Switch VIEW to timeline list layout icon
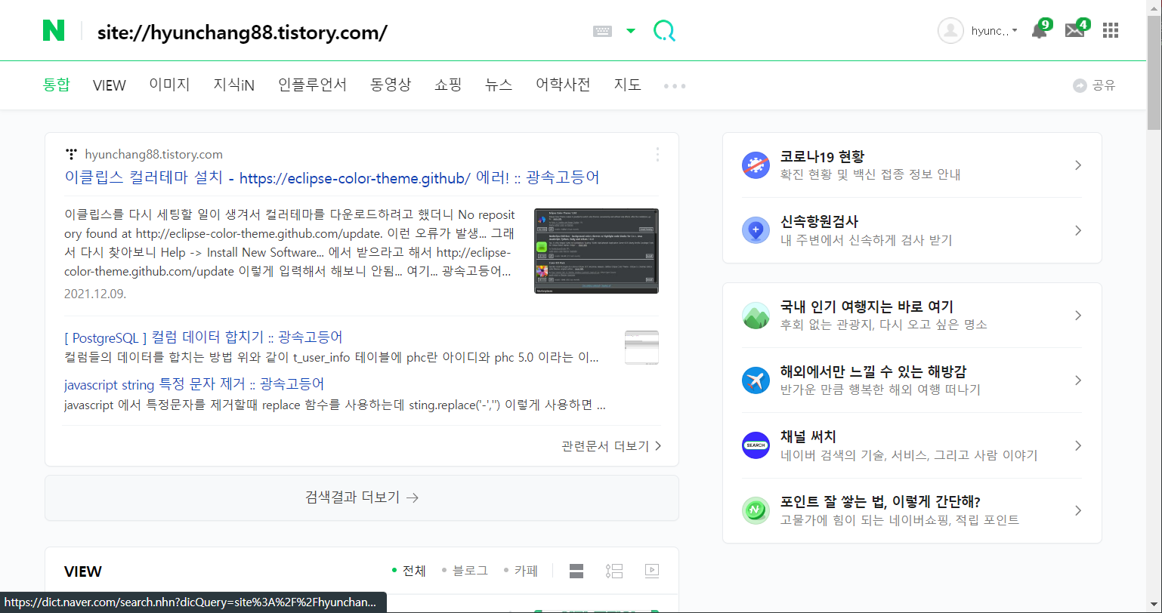Viewport: 1162px width, 613px height. coord(614,571)
